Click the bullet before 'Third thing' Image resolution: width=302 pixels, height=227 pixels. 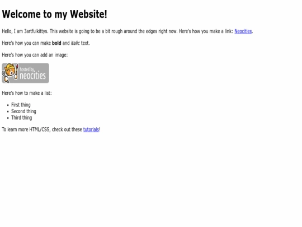point(8,118)
